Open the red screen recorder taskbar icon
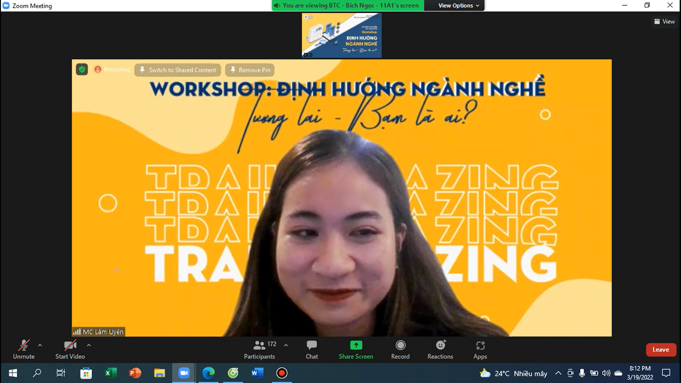681x383 pixels. tap(282, 373)
